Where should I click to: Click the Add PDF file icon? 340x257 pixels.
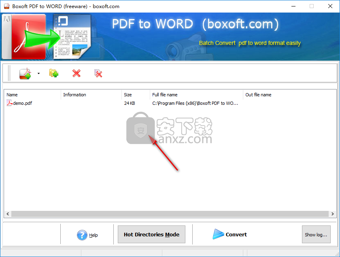click(x=25, y=74)
